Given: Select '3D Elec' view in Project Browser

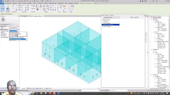Looking at the screenshot, I should (161, 40).
